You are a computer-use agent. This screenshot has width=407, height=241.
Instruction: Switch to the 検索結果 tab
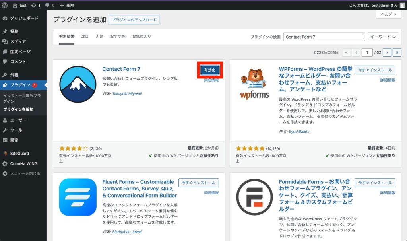pos(67,36)
